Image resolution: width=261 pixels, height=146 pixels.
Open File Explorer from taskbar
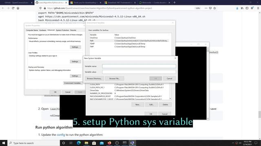[86, 143]
